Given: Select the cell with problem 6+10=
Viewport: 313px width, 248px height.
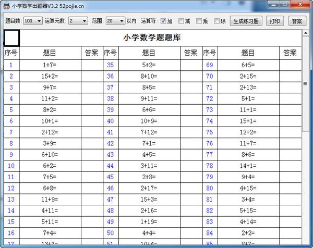Looking at the screenshot, I should coord(50,155).
